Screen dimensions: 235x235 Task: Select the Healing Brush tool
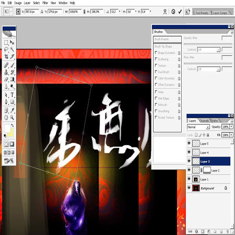pos(6,65)
